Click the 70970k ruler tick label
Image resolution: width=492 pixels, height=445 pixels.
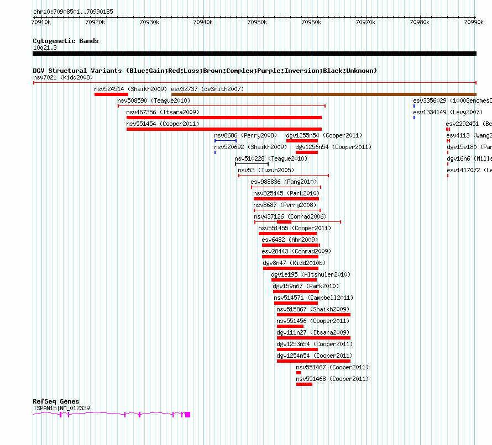click(x=365, y=22)
